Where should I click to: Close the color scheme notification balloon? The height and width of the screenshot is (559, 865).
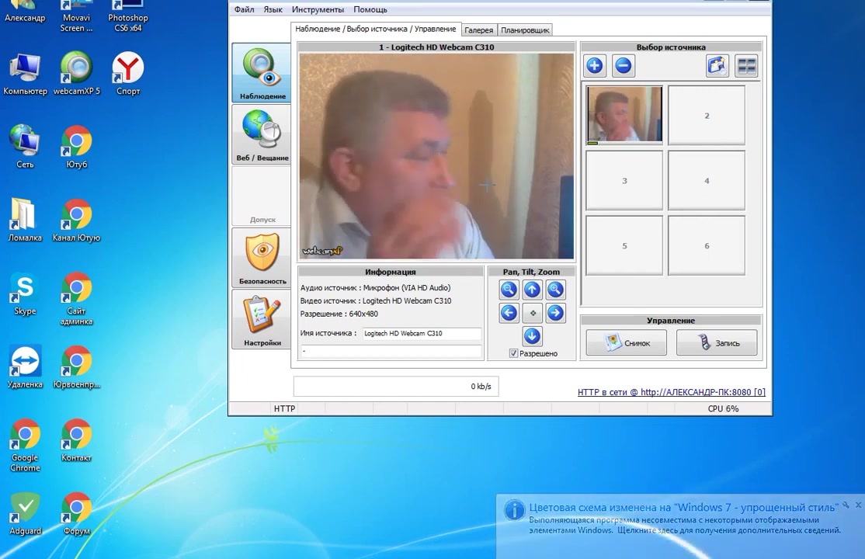tap(858, 505)
